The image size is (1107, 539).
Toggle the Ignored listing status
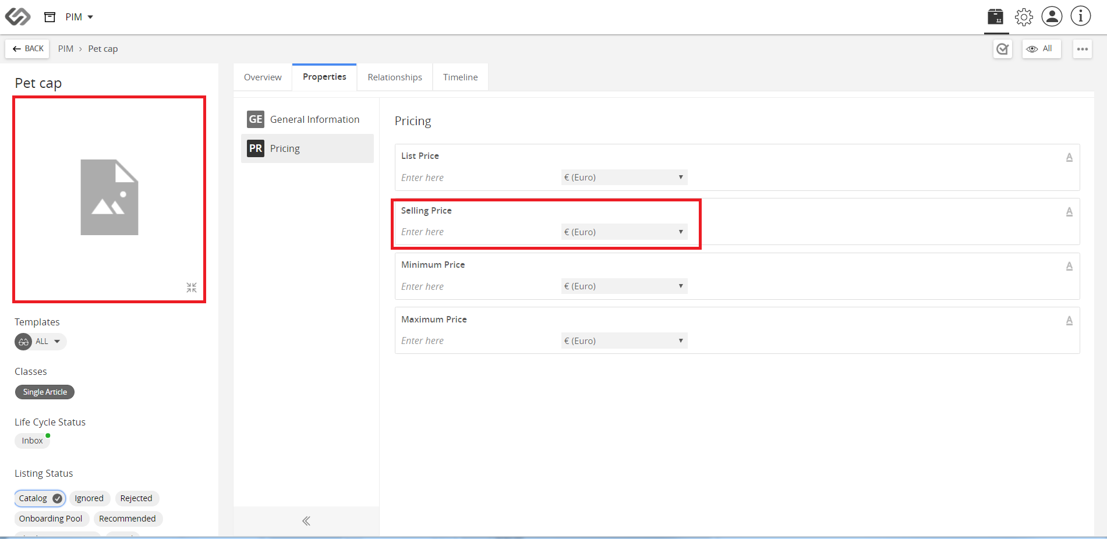(x=89, y=498)
